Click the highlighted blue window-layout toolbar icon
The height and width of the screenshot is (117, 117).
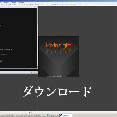pyautogui.click(x=30, y=5)
